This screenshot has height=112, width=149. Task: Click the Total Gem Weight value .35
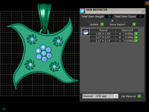pos(109,16)
